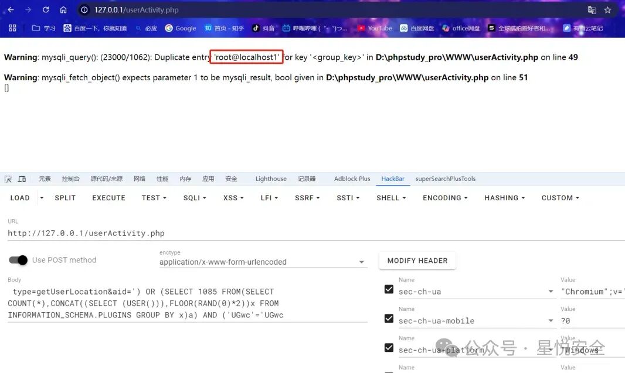Go forward using the browser forward arrow

coord(28,9)
